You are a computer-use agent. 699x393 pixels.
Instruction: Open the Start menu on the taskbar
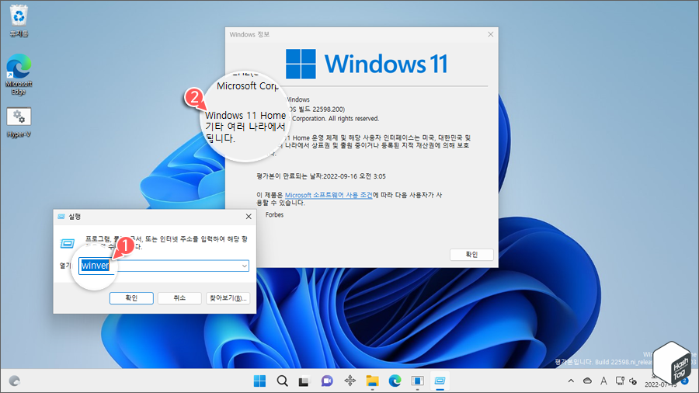pyautogui.click(x=259, y=381)
